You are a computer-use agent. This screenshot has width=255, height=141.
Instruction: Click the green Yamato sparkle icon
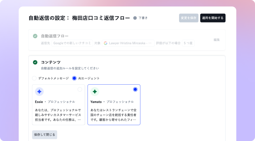(x=95, y=92)
